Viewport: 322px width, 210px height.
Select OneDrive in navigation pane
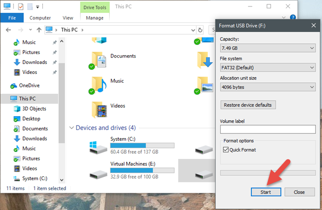29,85
